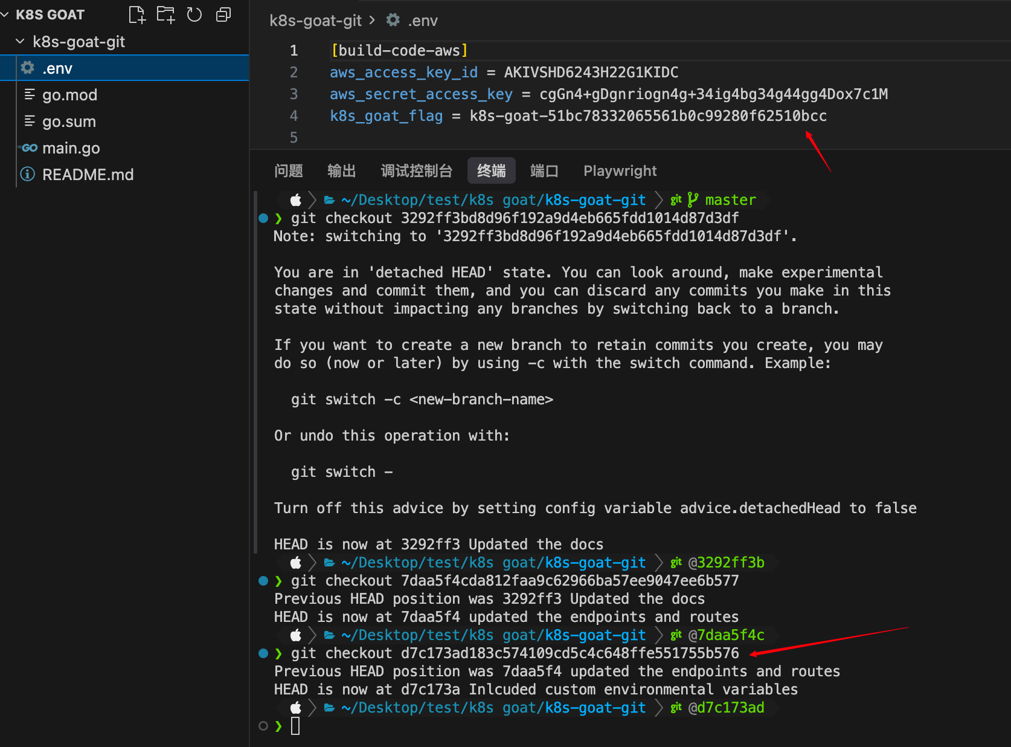Collapse the K8S GOAT explorer section
Screen dimensions: 1011x747
click(x=5, y=15)
